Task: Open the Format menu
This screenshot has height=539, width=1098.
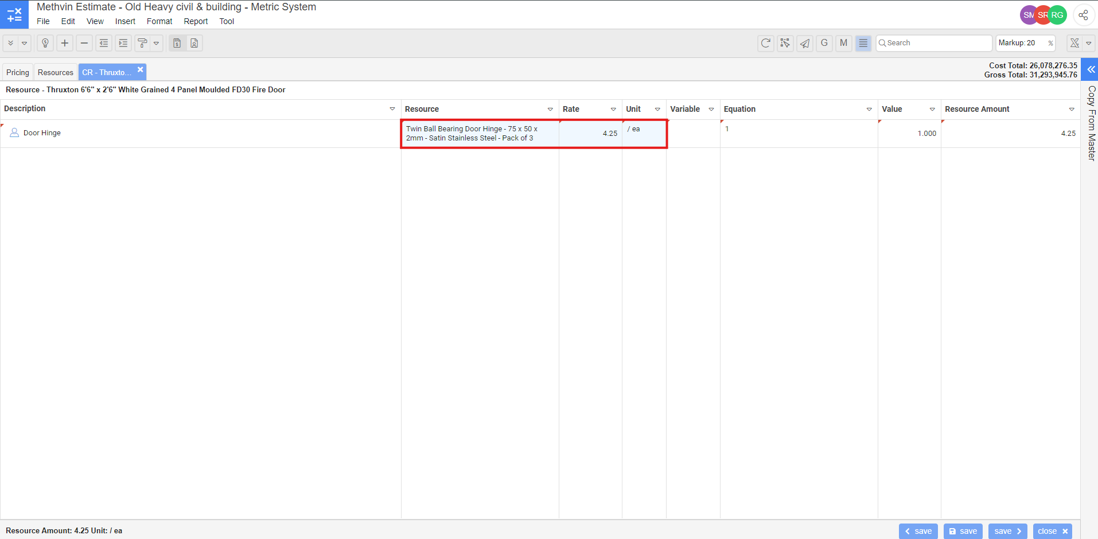Action: click(159, 21)
